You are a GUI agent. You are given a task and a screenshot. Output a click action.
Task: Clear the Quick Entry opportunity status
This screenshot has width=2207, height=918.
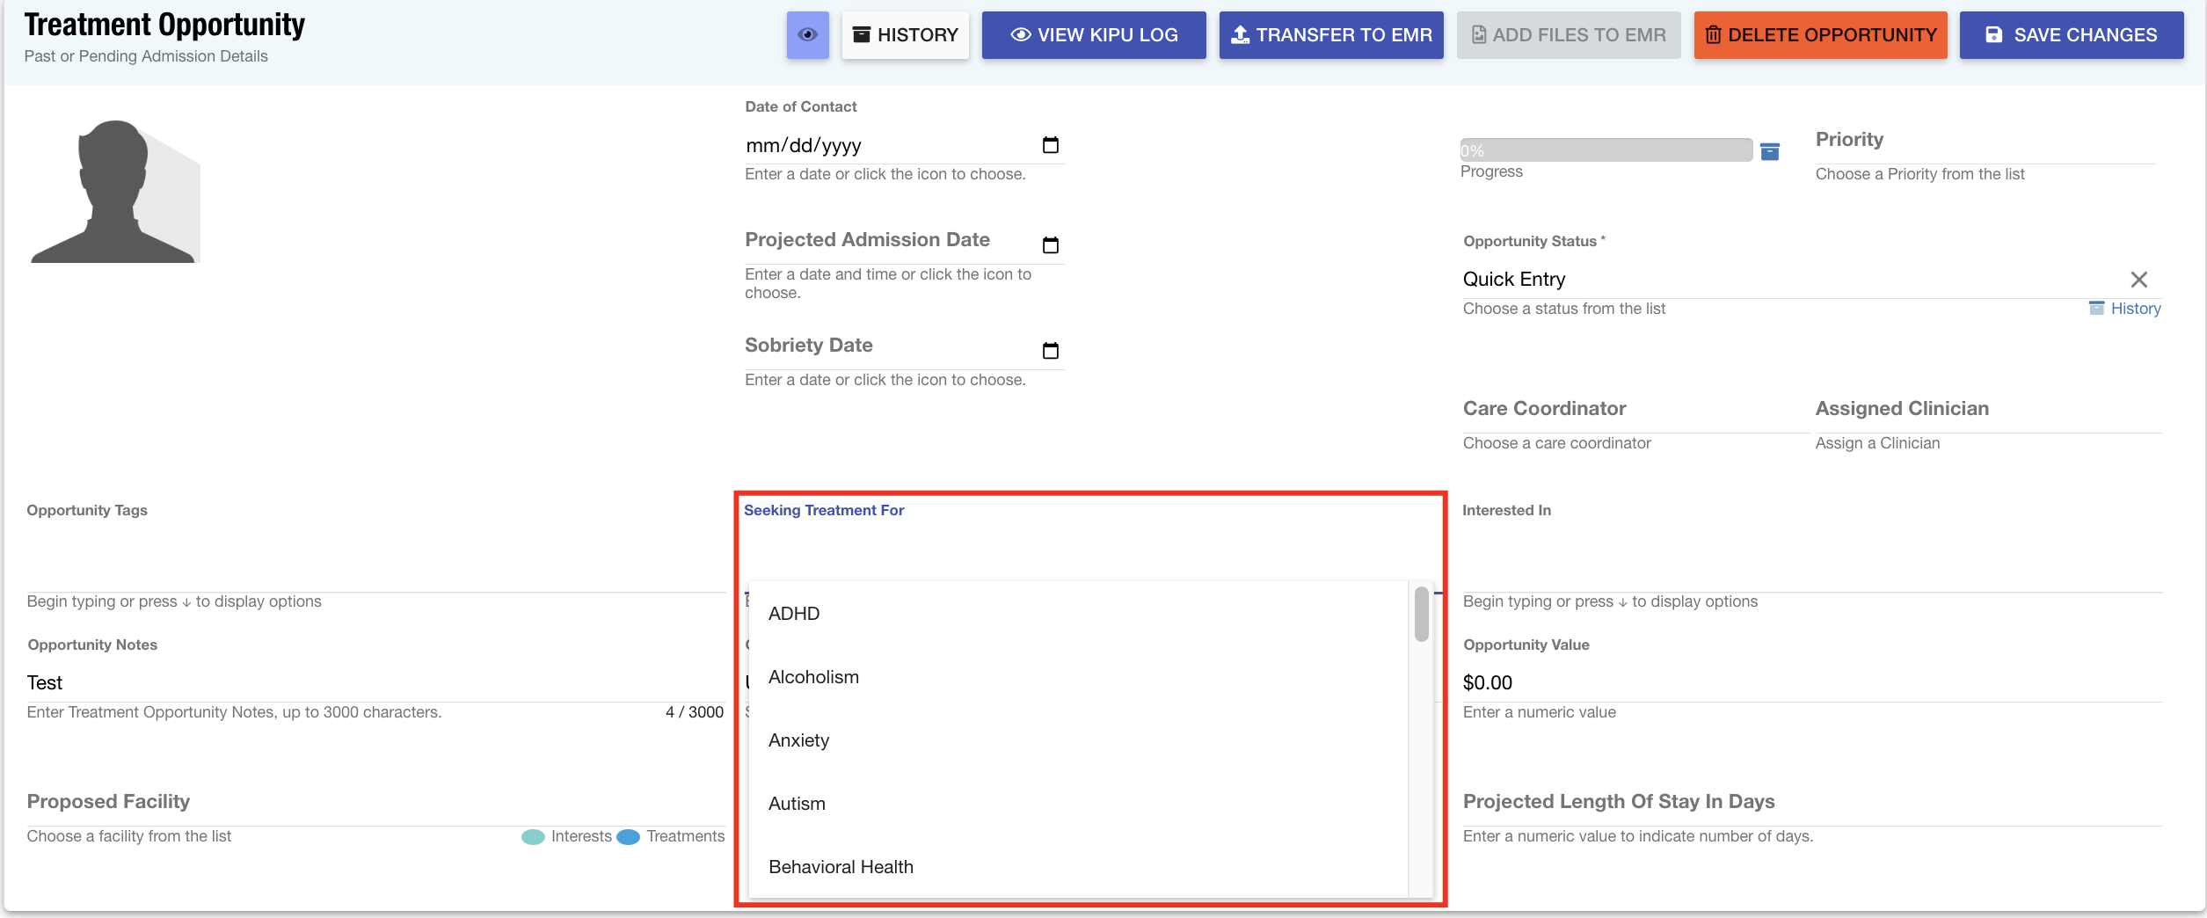point(2138,280)
